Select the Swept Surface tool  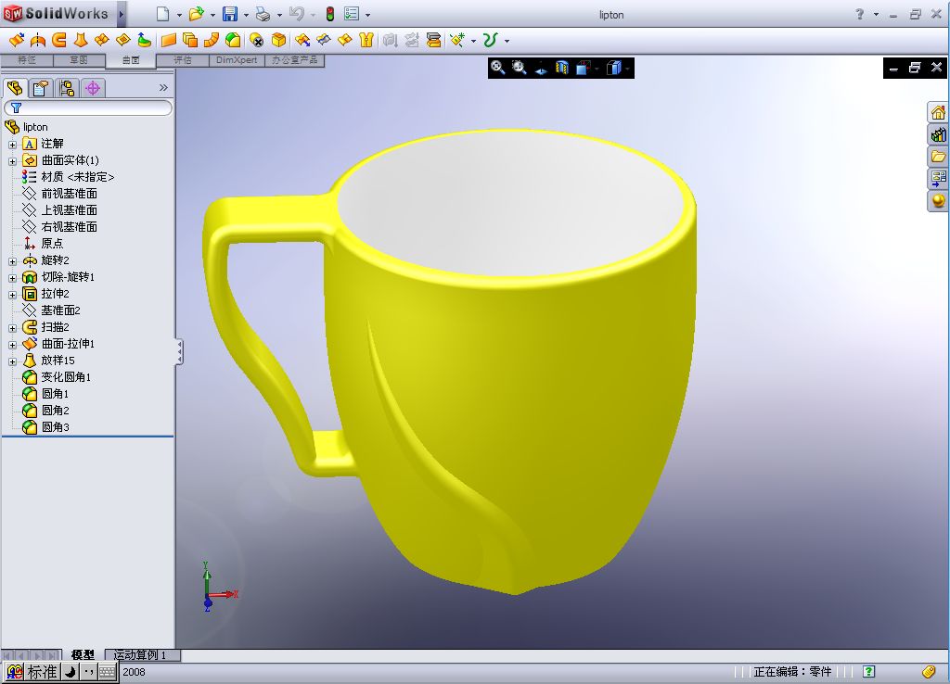click(58, 41)
